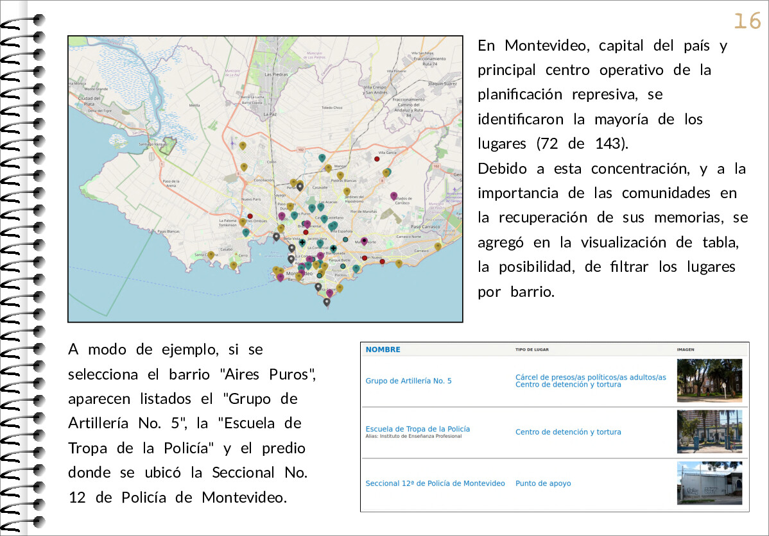Click the 'Punto de apoyo' link
This screenshot has height=536, width=769.
pos(543,483)
